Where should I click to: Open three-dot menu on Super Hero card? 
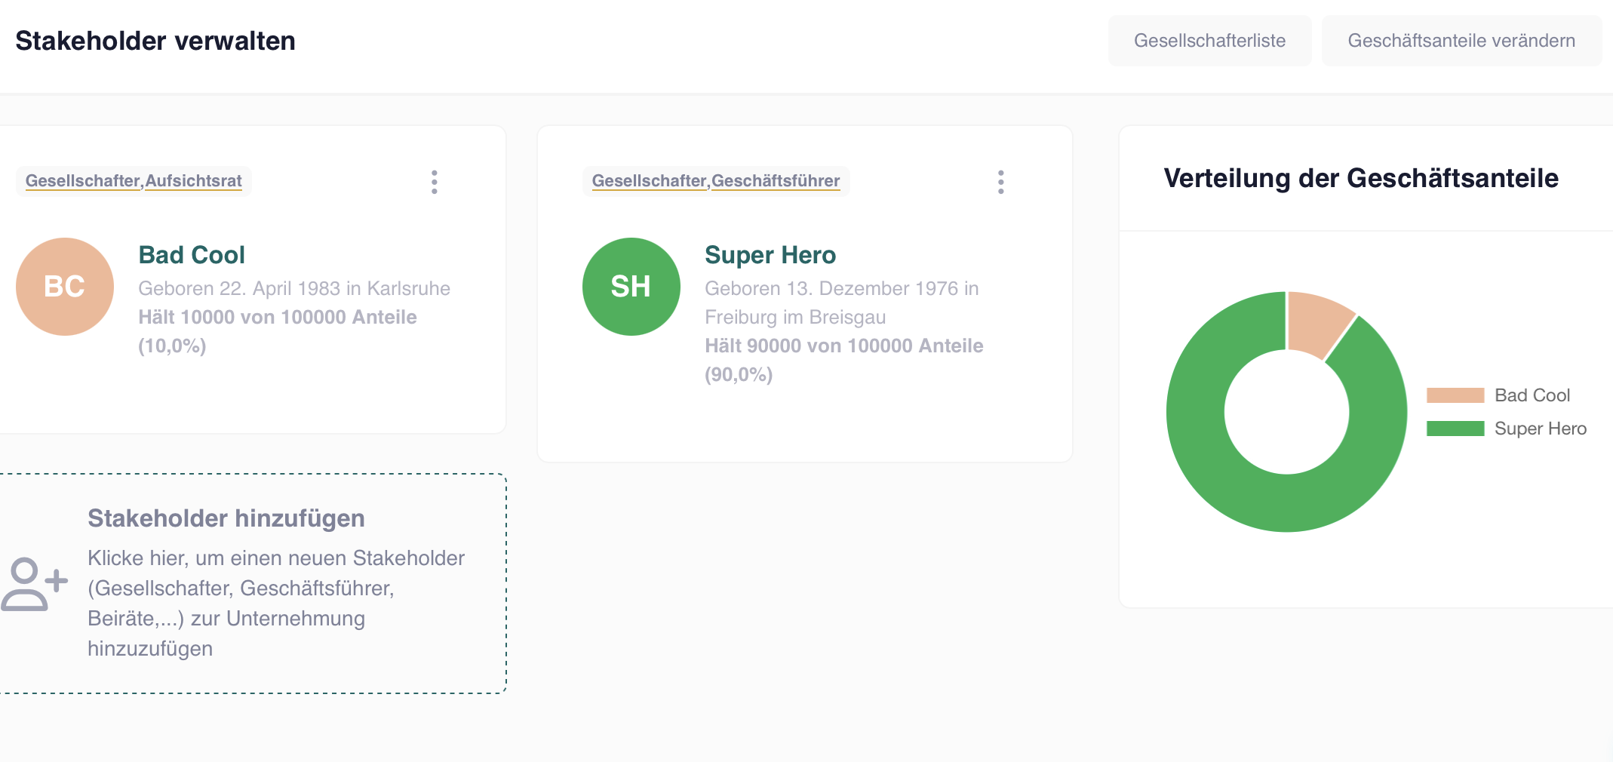click(x=1000, y=182)
